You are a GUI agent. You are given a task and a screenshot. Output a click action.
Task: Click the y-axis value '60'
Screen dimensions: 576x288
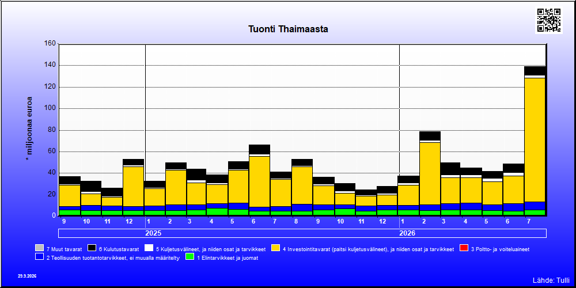[x=52, y=151]
